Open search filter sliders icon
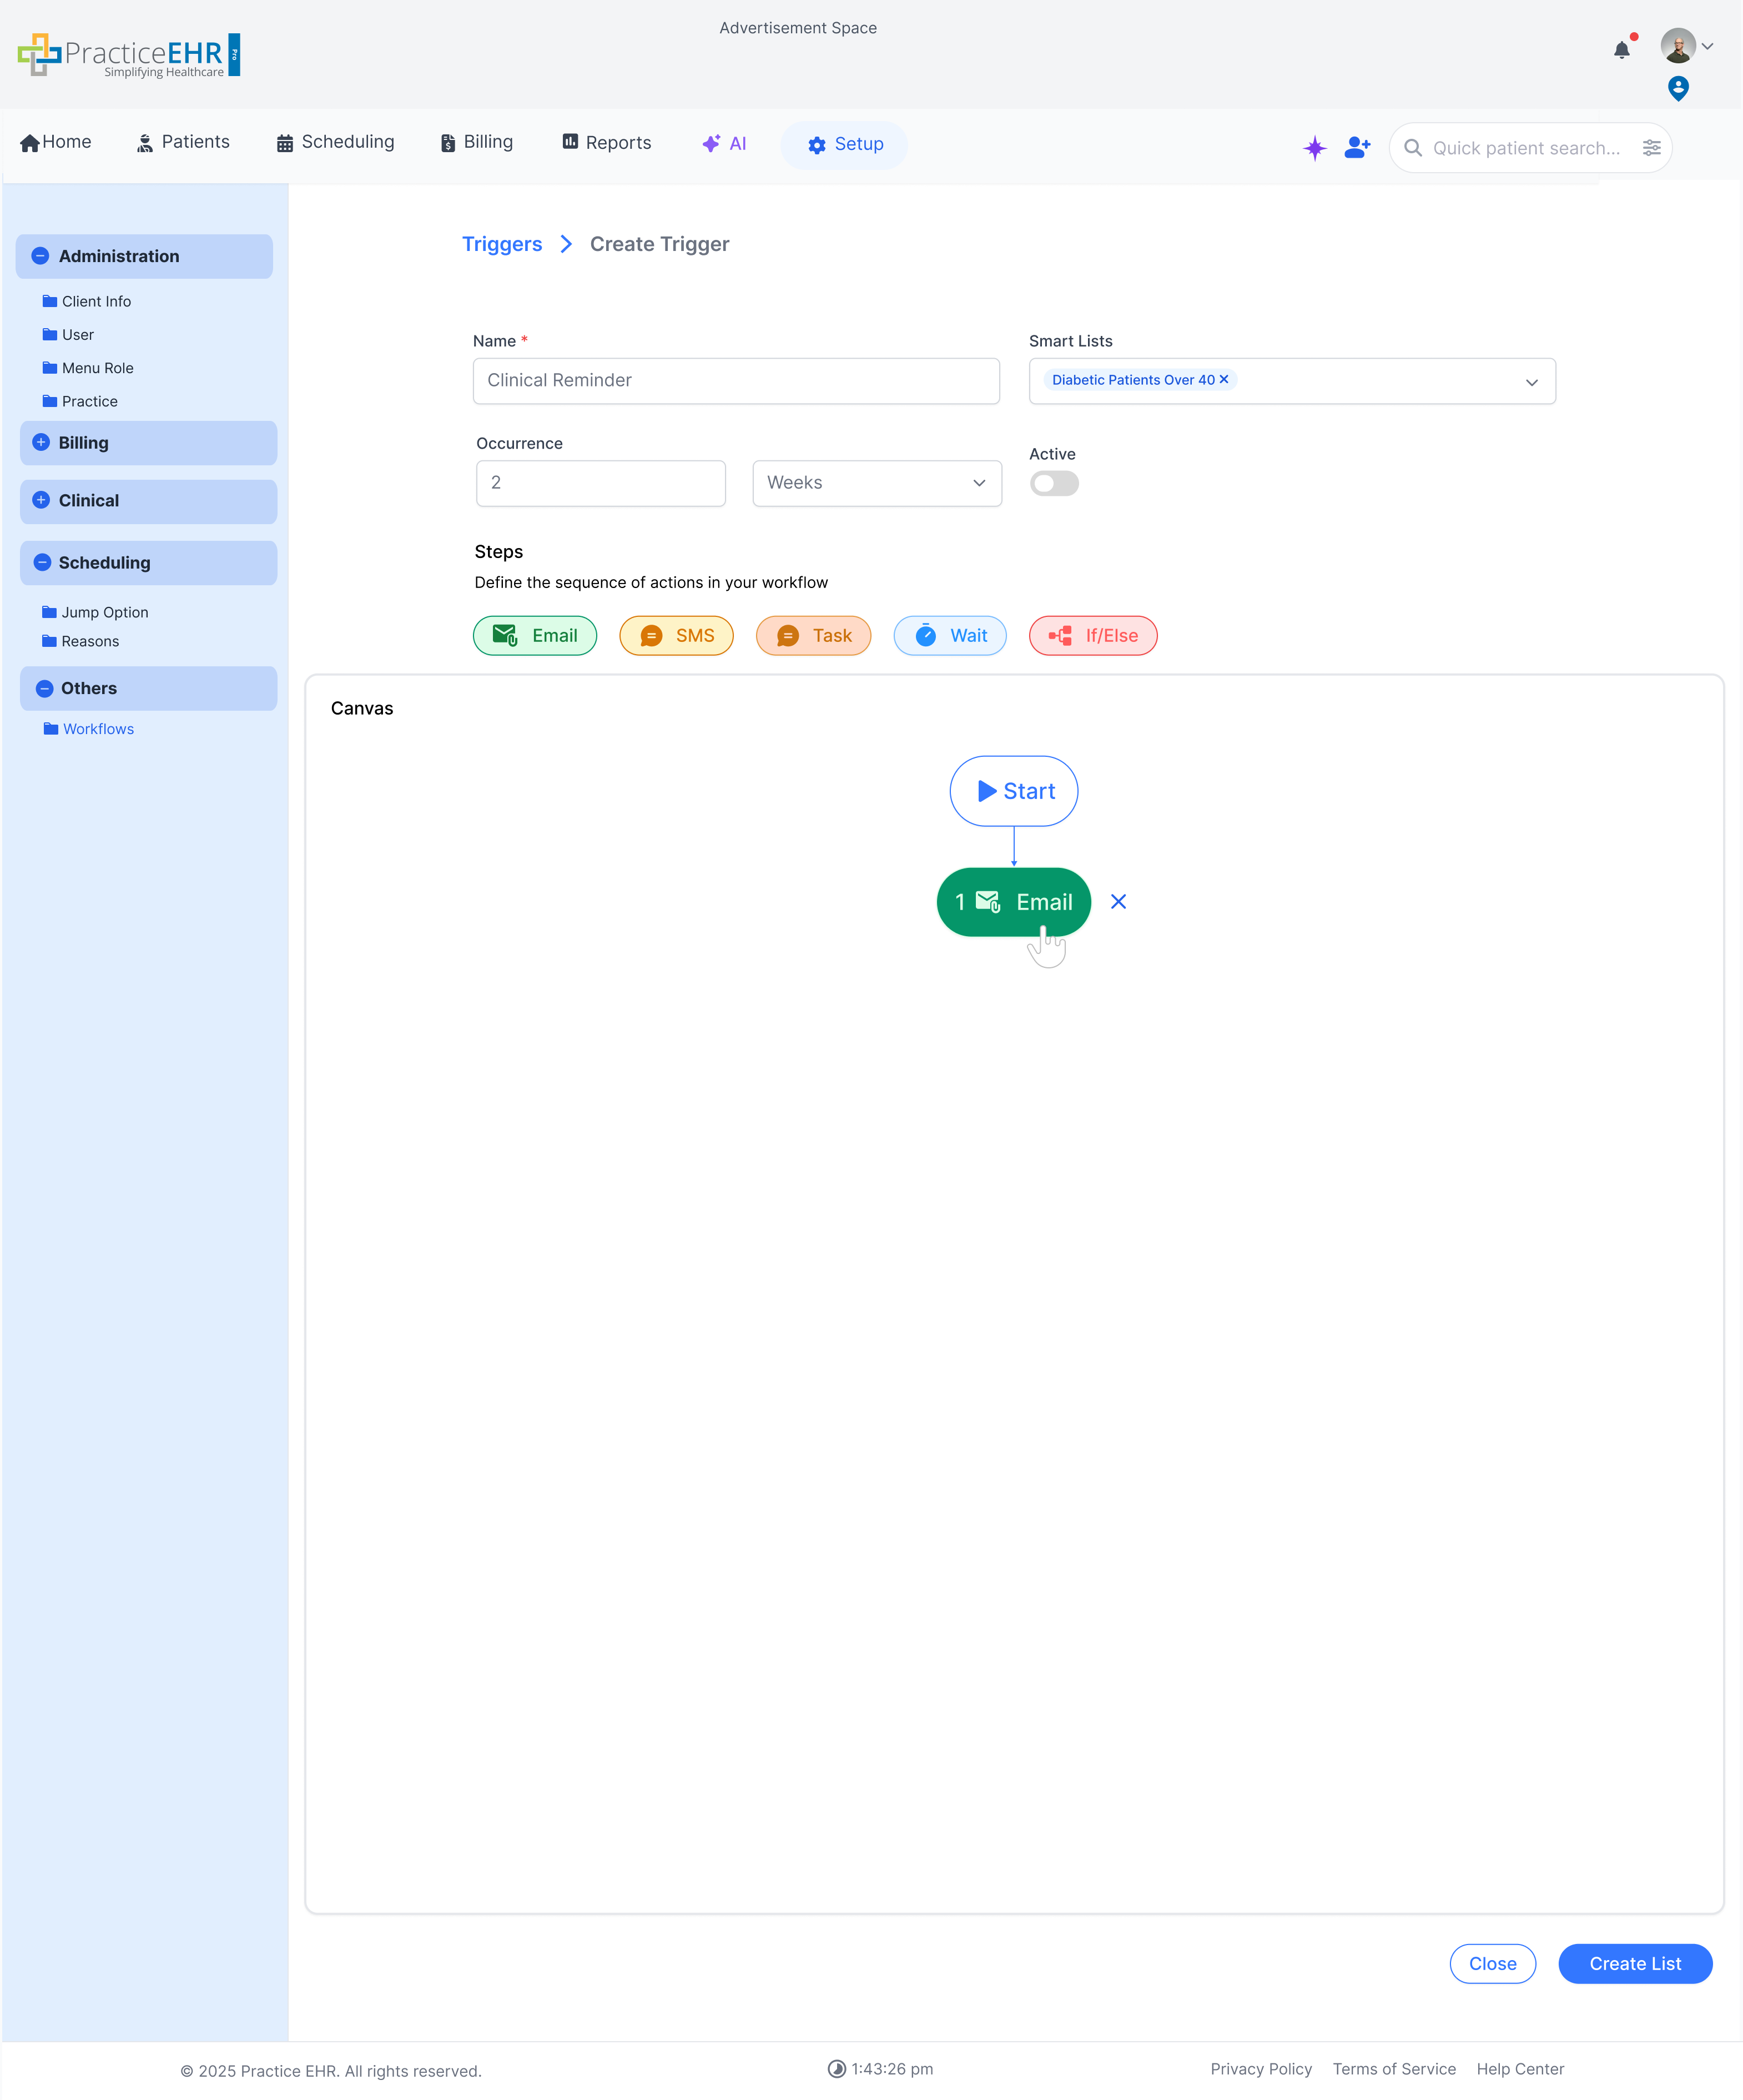This screenshot has height=2100, width=1743. pyautogui.click(x=1651, y=148)
